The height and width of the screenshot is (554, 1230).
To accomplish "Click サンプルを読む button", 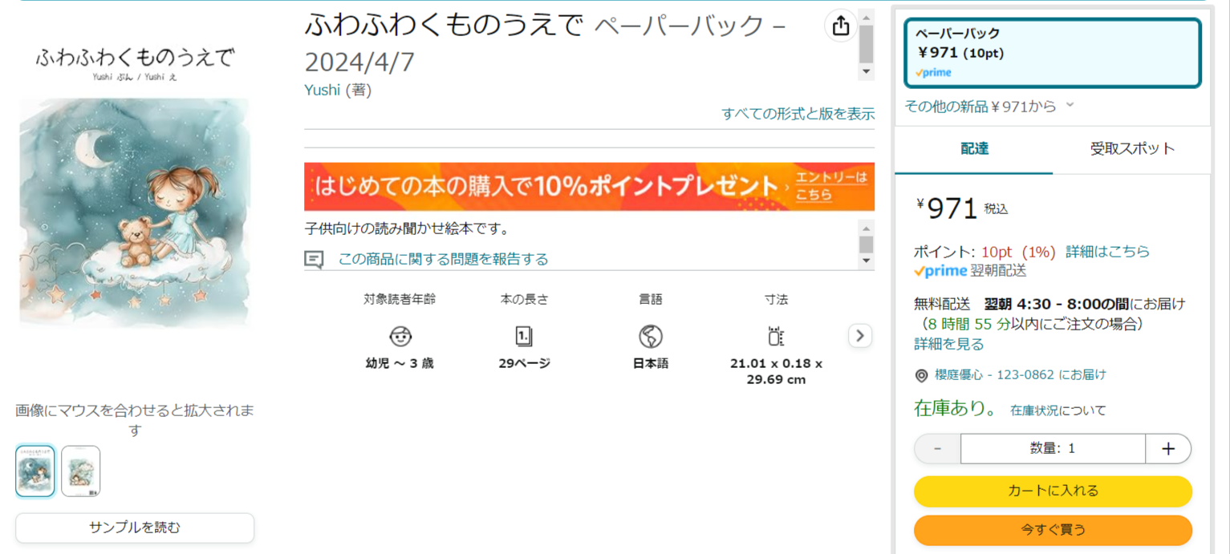I will pyautogui.click(x=135, y=528).
